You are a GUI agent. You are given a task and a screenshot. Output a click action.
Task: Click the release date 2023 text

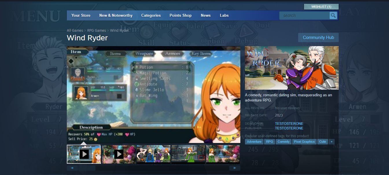(x=279, y=115)
